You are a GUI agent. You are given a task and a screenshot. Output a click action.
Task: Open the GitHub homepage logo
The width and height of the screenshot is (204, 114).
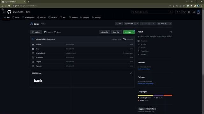coord(9,12)
